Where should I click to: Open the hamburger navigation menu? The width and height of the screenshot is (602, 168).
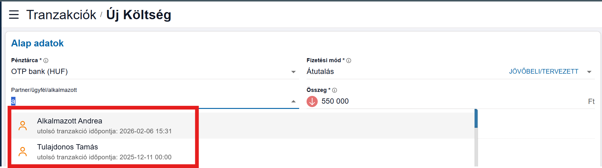[x=14, y=15]
